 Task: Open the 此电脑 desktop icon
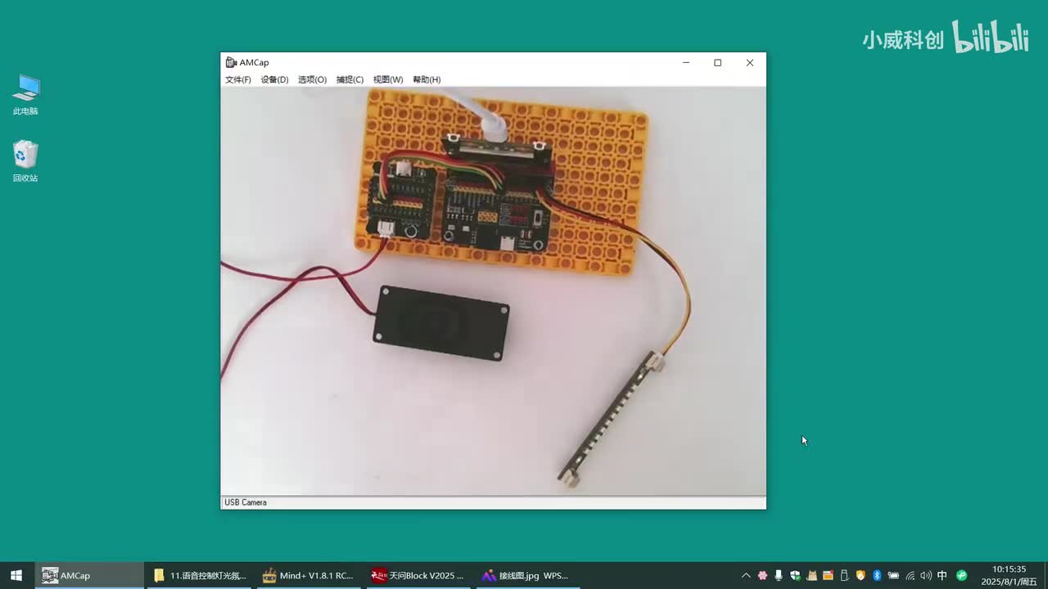point(25,95)
